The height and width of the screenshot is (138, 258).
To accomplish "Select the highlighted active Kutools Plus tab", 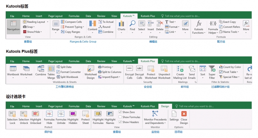I will tap(148, 61).
